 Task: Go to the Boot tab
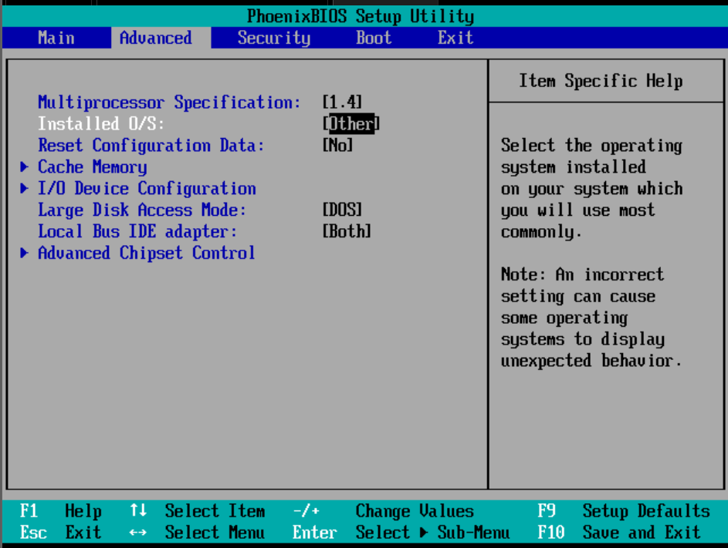(x=374, y=38)
